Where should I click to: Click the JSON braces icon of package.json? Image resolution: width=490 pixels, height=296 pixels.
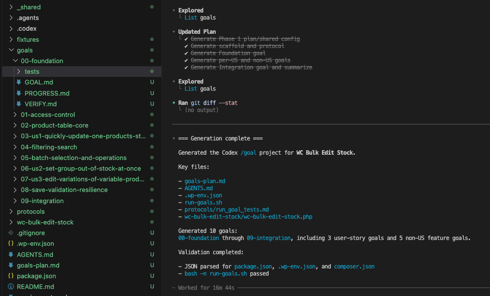(11, 276)
